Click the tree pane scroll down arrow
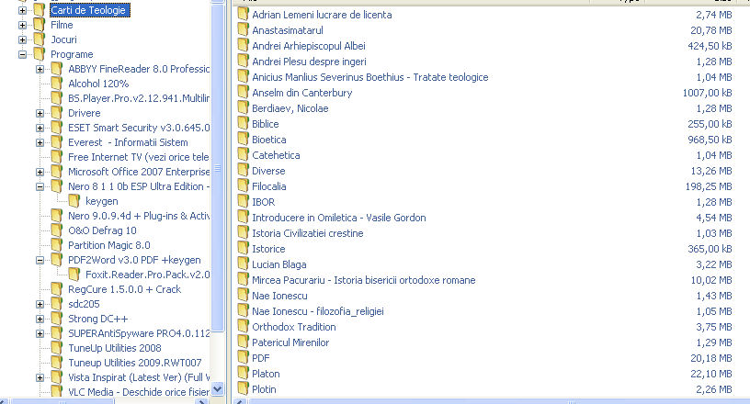Viewport: 750px width, 404px height. pyautogui.click(x=218, y=389)
